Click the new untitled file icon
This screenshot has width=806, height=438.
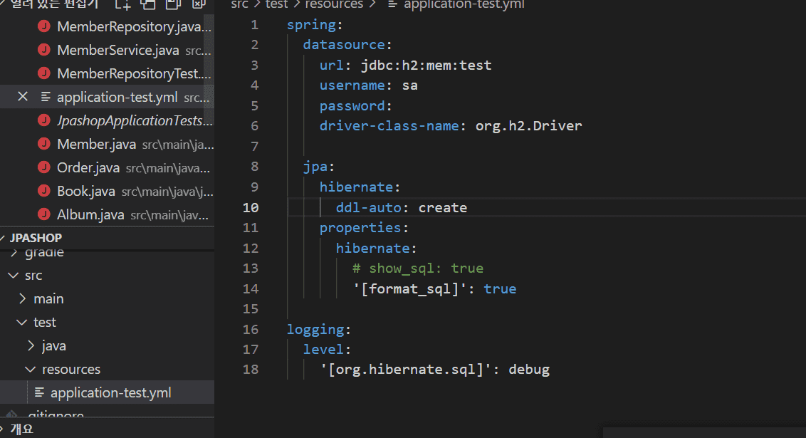123,4
